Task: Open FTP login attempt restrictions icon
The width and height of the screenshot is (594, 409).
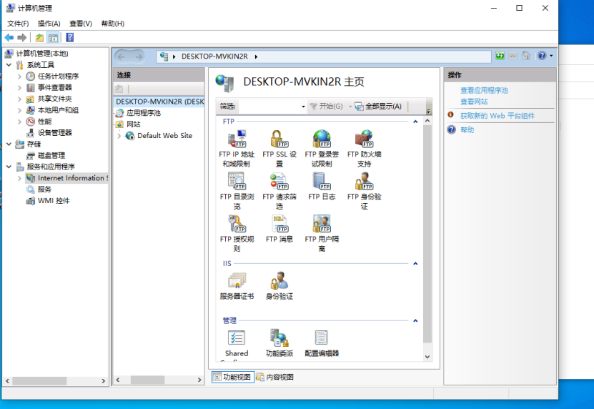Action: [x=322, y=148]
